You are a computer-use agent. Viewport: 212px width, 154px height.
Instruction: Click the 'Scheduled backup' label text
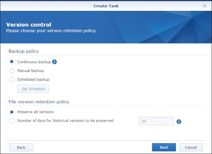pyautogui.click(x=33, y=79)
